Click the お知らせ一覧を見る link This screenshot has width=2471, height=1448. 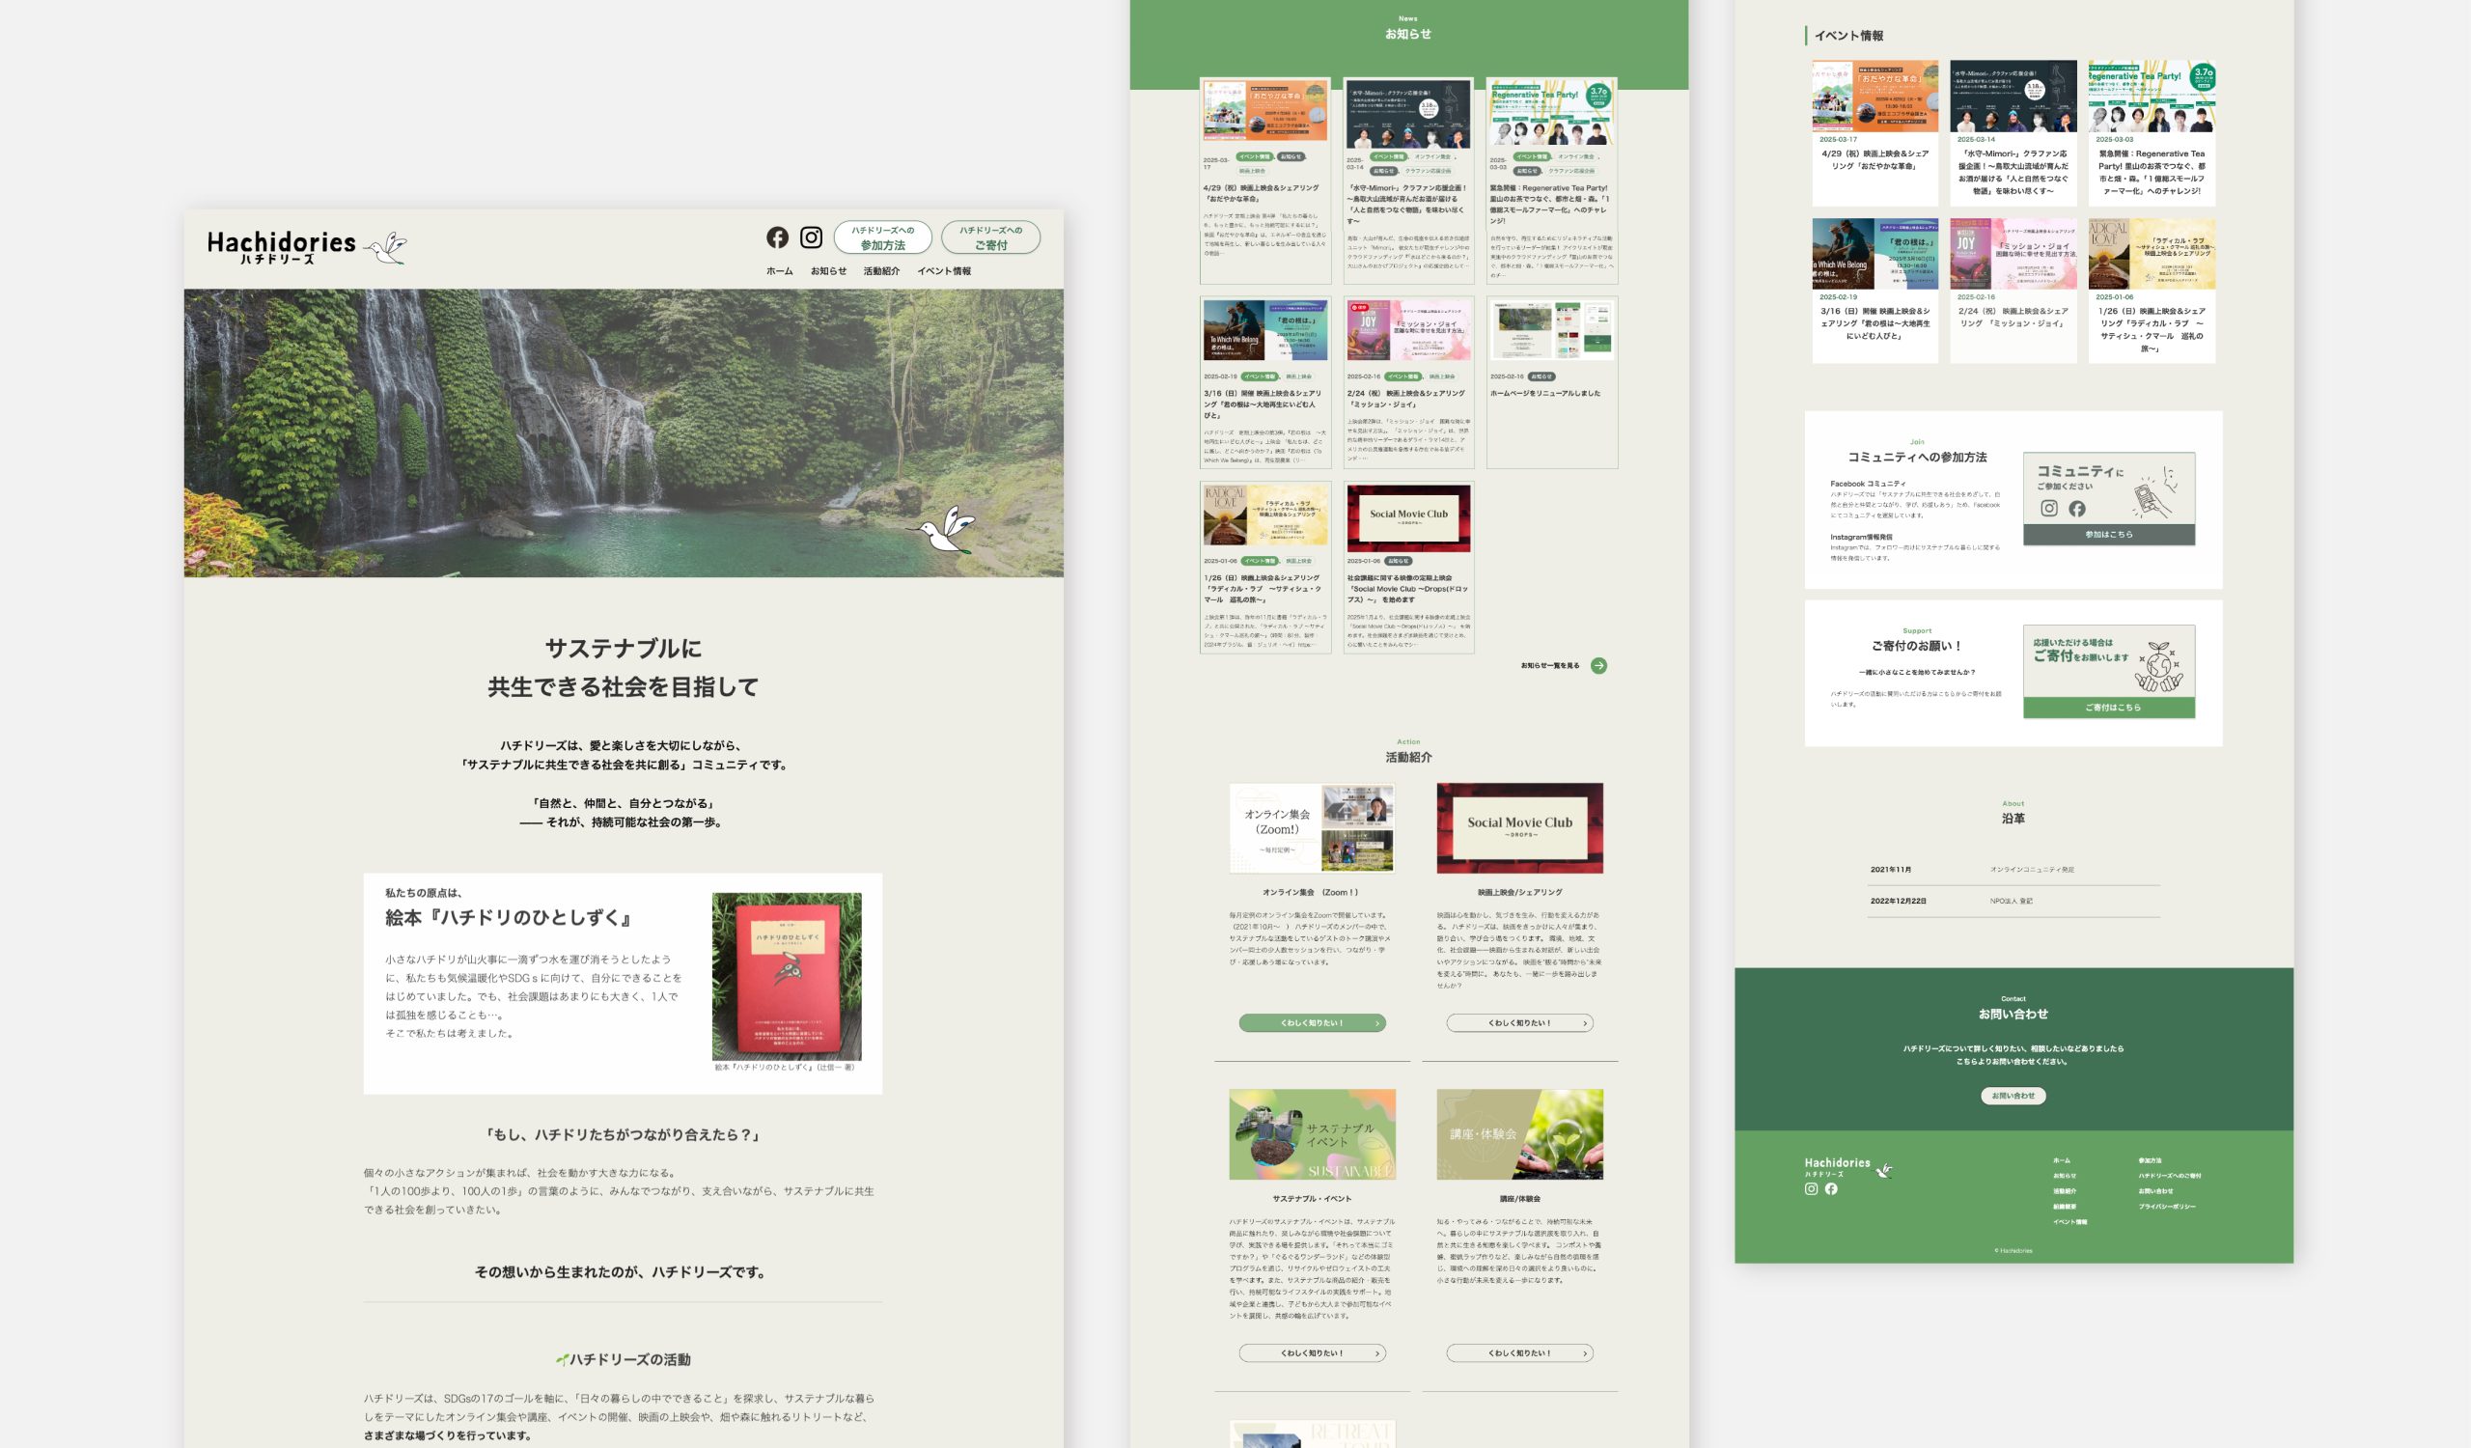coord(1550,666)
